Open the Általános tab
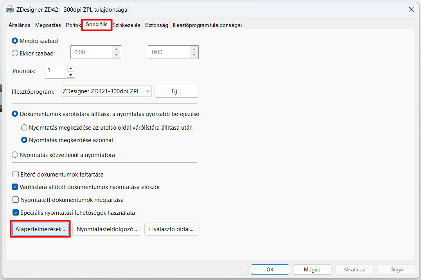This screenshot has width=421, height=280. coord(19,25)
